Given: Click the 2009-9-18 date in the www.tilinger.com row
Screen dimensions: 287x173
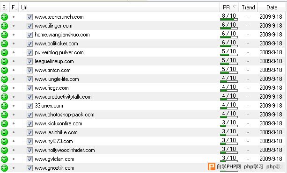Looking at the screenshot, I should click(x=271, y=26).
